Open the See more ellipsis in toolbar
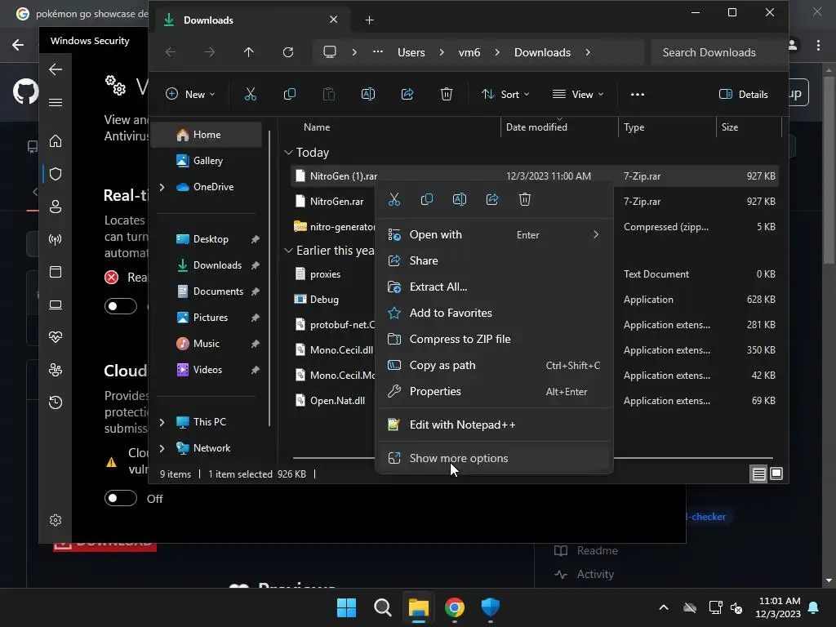The width and height of the screenshot is (836, 627). point(637,95)
